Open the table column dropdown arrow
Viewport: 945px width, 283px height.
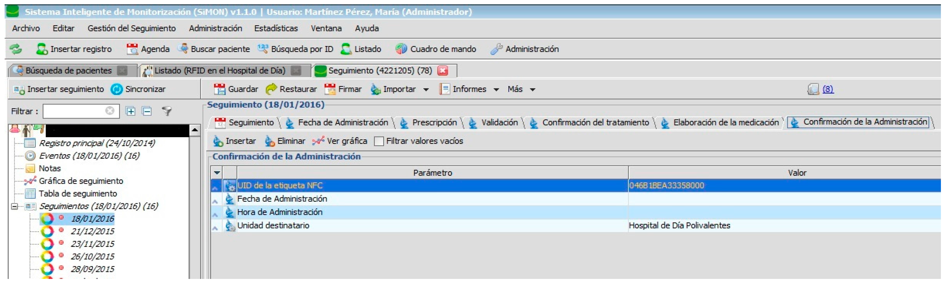[x=217, y=173]
